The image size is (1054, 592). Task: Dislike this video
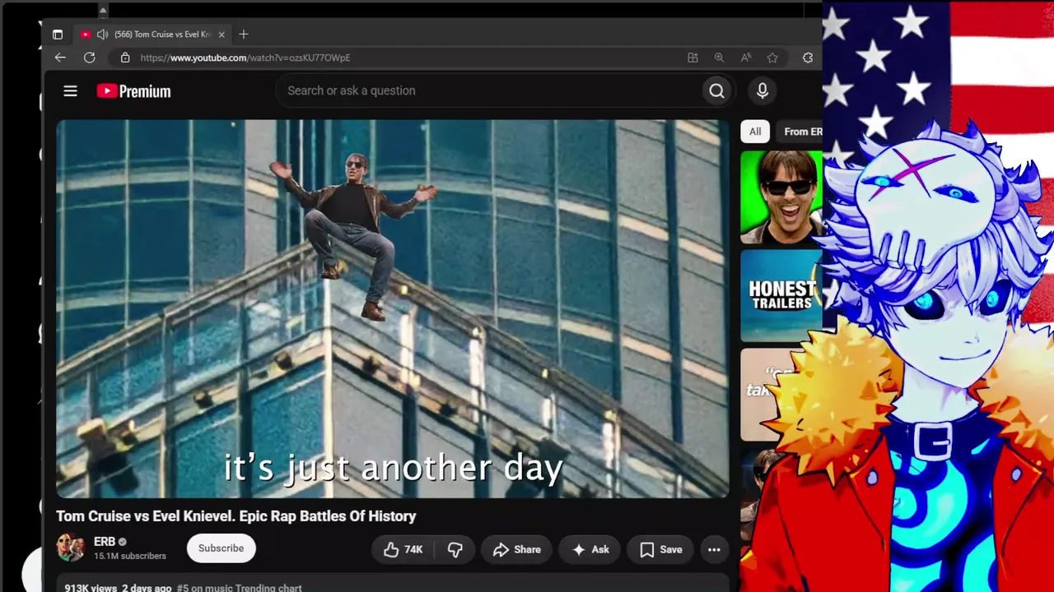455,549
